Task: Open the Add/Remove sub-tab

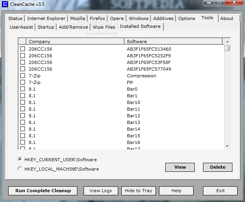Action: pos(73,27)
